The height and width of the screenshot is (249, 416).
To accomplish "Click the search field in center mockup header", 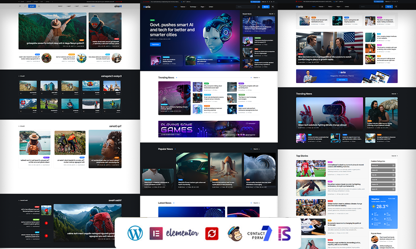I will pos(246,7).
